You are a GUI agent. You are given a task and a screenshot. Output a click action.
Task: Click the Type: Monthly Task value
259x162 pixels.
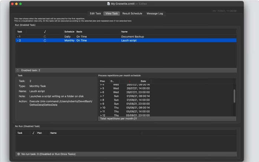37,86
